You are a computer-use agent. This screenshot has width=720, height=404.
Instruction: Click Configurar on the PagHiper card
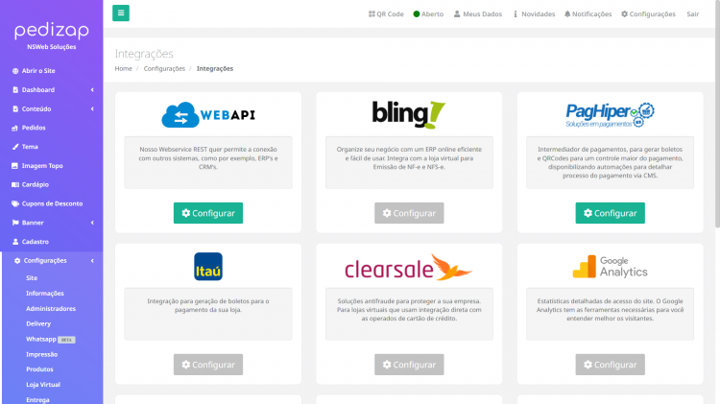610,213
